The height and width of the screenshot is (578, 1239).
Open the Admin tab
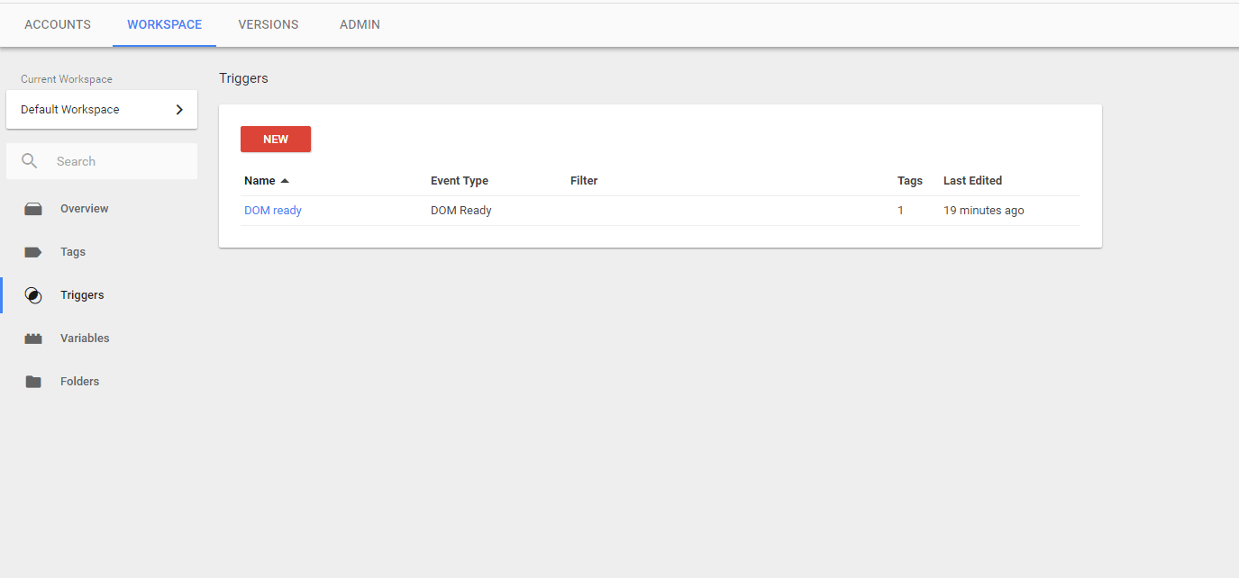(360, 24)
